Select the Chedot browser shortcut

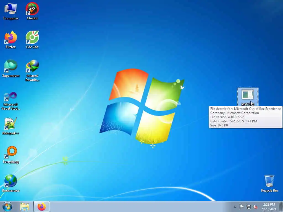point(32,11)
